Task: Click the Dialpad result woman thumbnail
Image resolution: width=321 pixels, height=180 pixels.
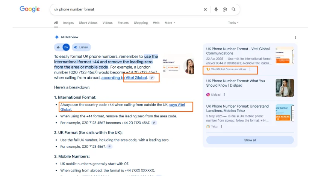Action: [x=285, y=88]
